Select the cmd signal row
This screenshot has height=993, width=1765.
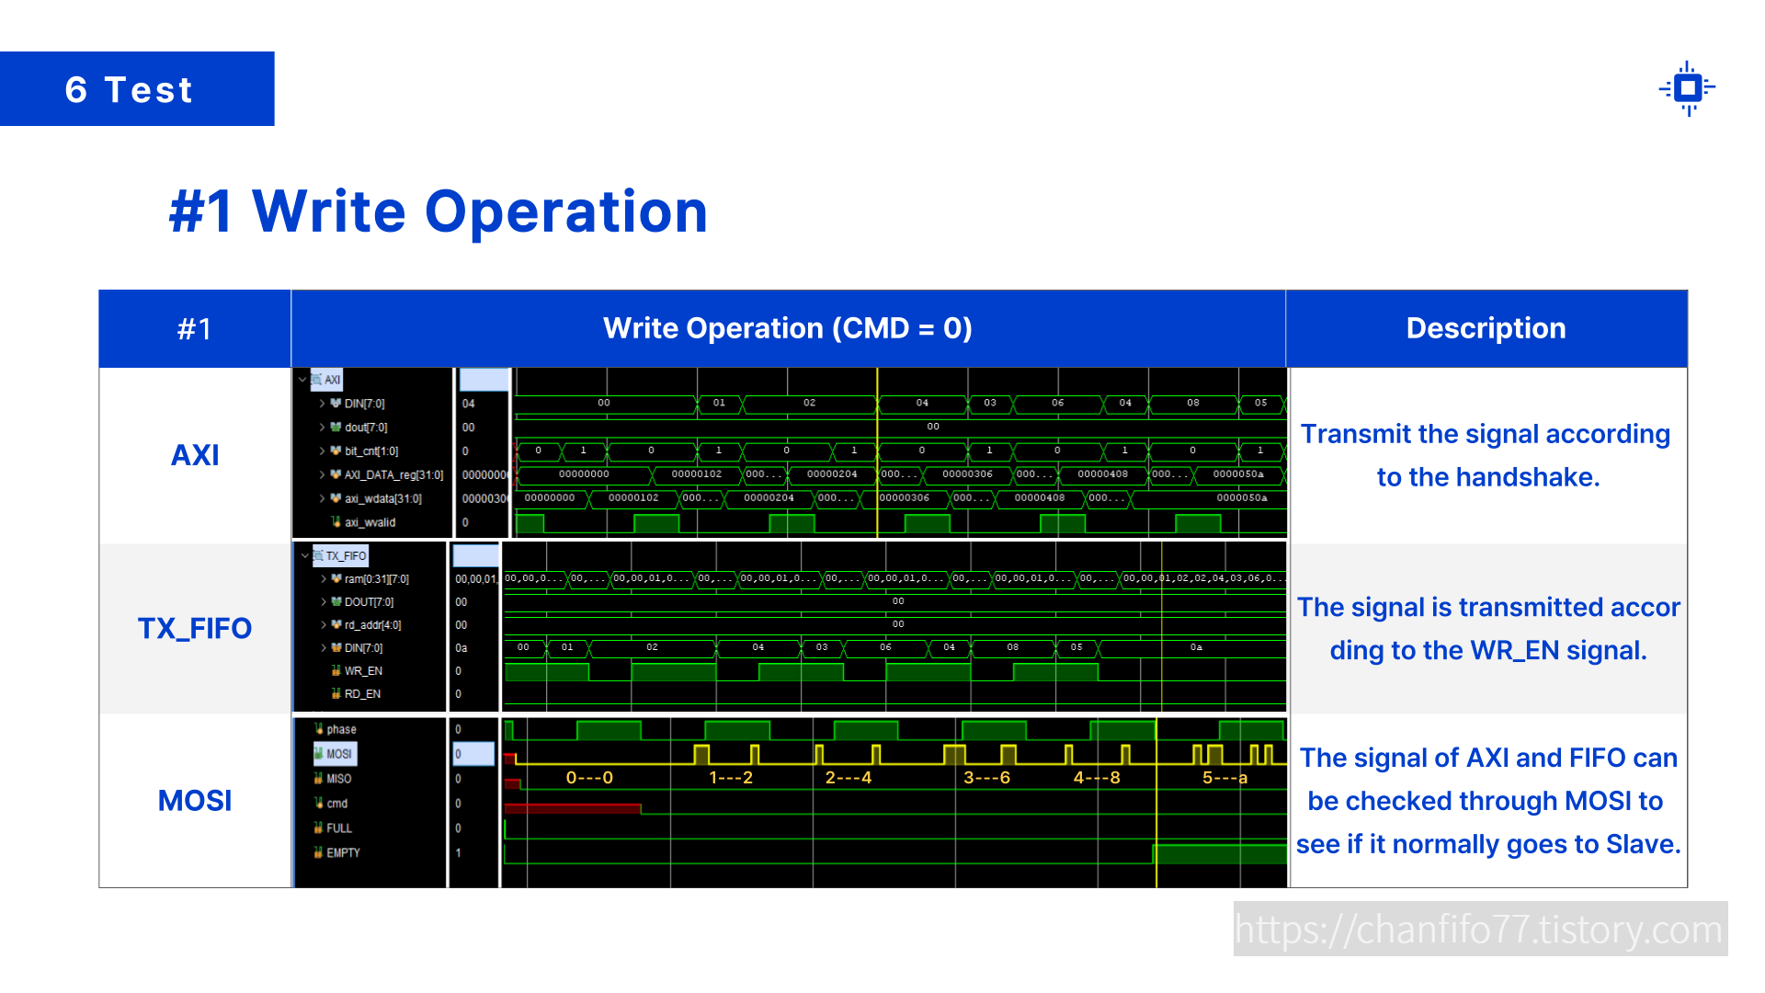337,804
